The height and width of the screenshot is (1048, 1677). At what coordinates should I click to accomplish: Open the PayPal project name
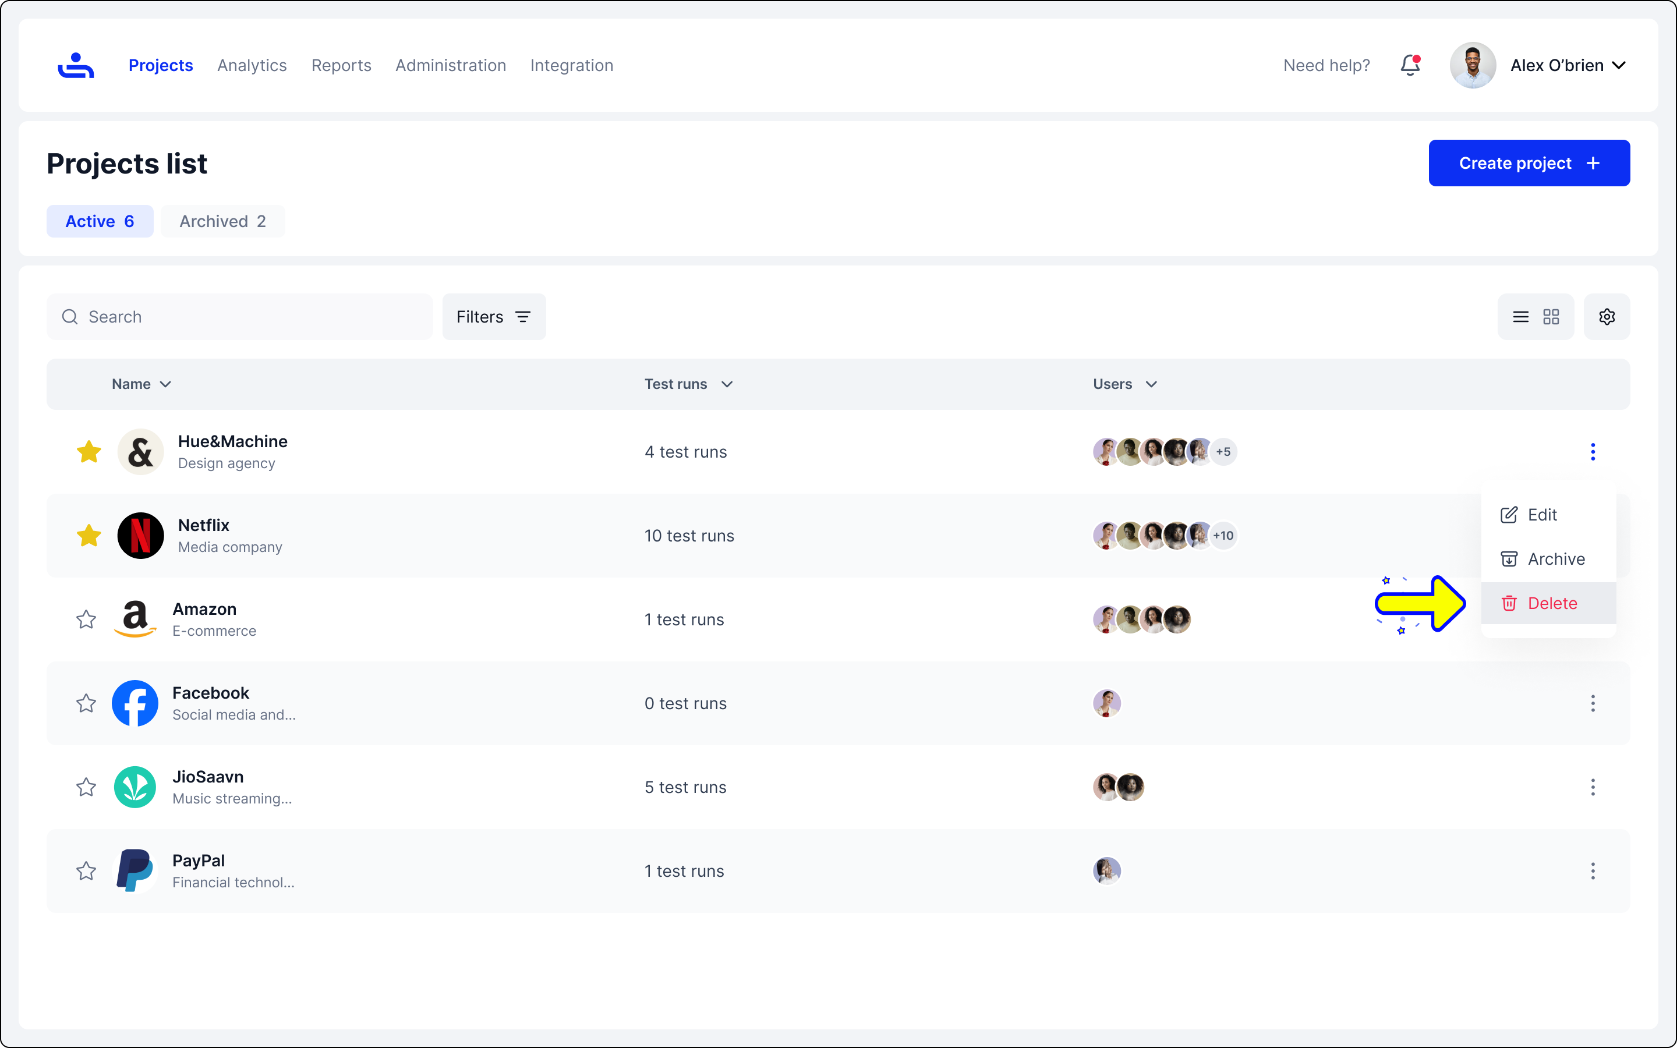(x=198, y=860)
